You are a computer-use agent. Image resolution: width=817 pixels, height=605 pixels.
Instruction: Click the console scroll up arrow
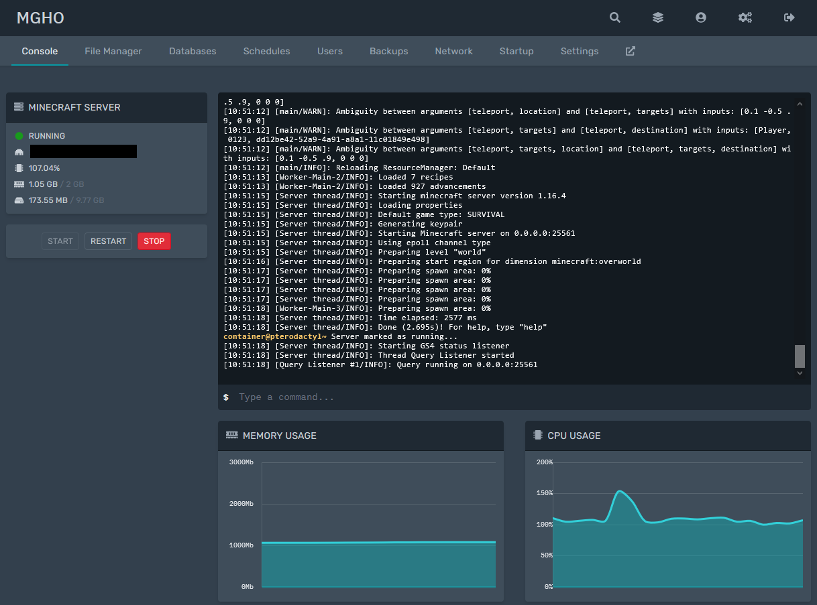799,105
